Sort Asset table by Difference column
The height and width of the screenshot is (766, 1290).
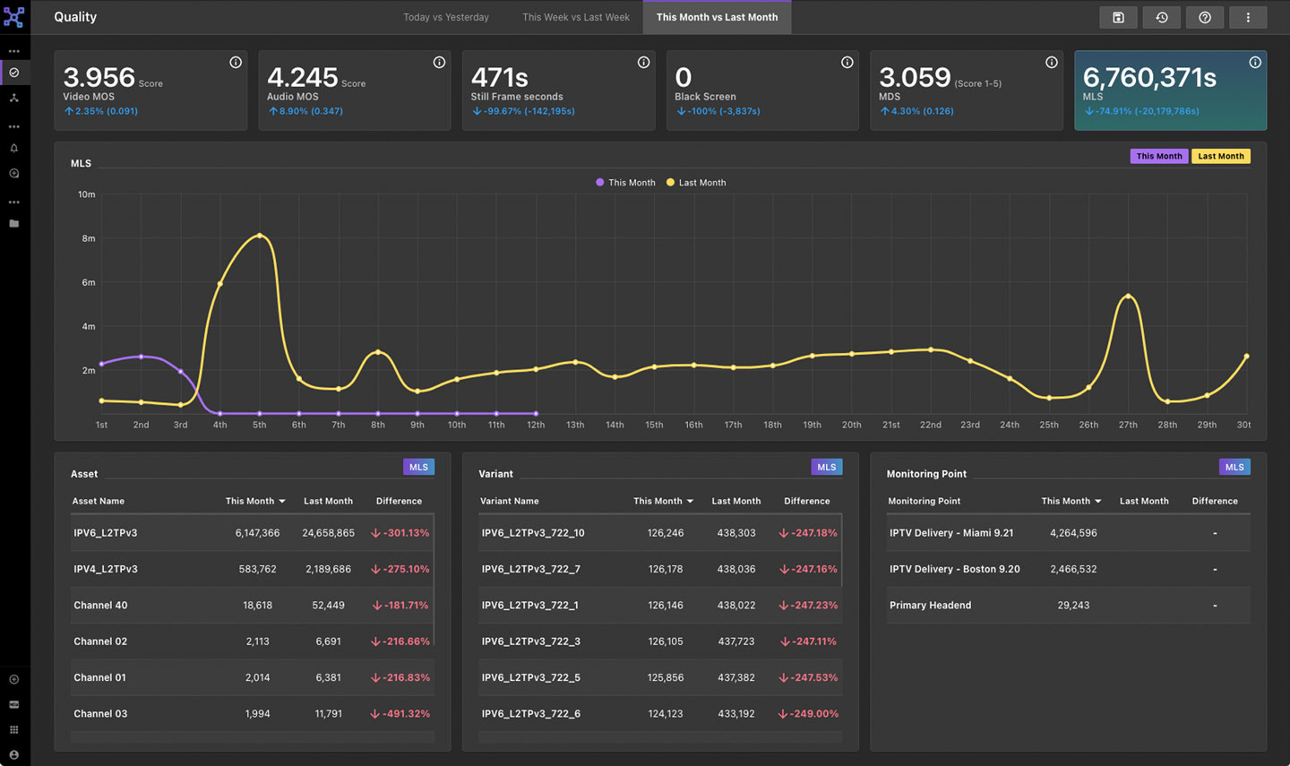tap(399, 502)
